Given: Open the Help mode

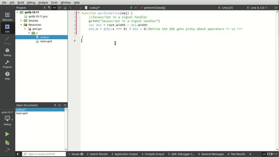Looking at the screenshot, I should point(7,75).
